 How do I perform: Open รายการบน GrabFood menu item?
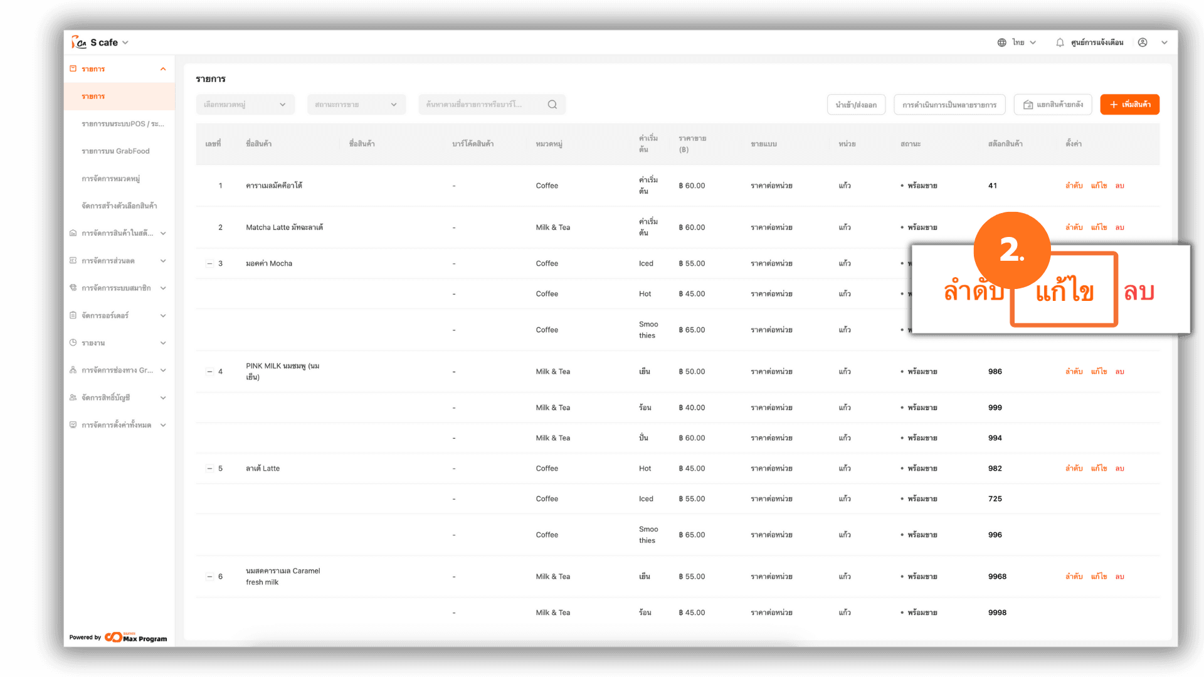(115, 151)
